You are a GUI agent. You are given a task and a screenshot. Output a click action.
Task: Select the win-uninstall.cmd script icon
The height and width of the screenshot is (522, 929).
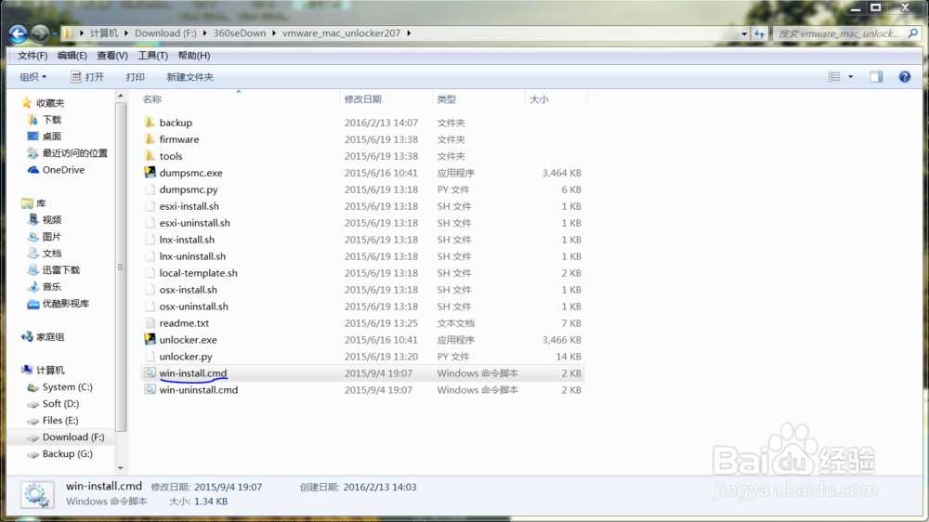point(150,389)
